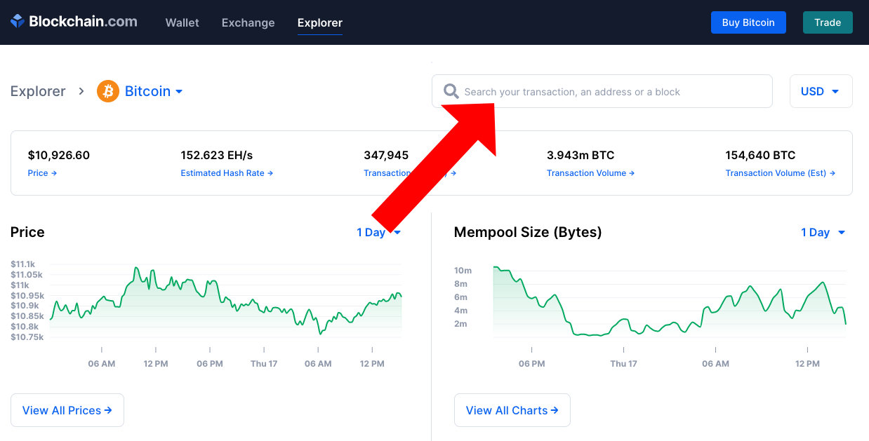The image size is (869, 441).
Task: Click the $10,926.60 price value
Action: pyautogui.click(x=59, y=156)
